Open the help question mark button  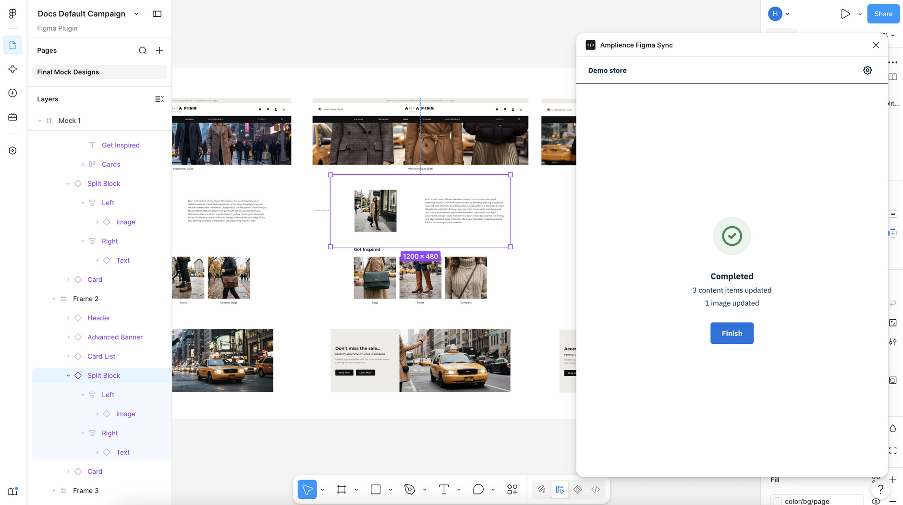click(880, 490)
